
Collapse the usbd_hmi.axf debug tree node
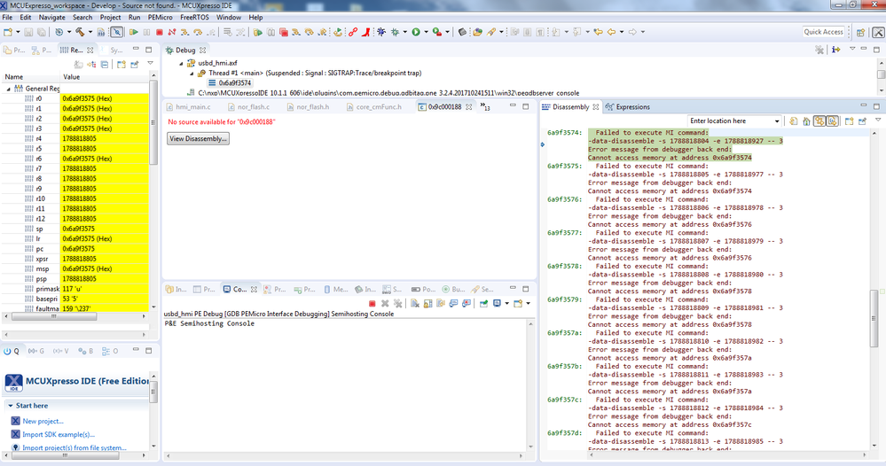[182, 63]
